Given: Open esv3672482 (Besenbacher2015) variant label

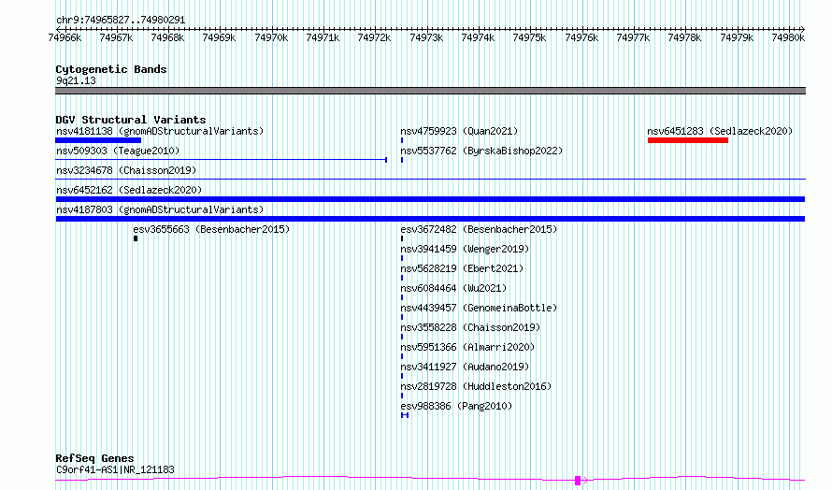Looking at the screenshot, I should click(479, 229).
